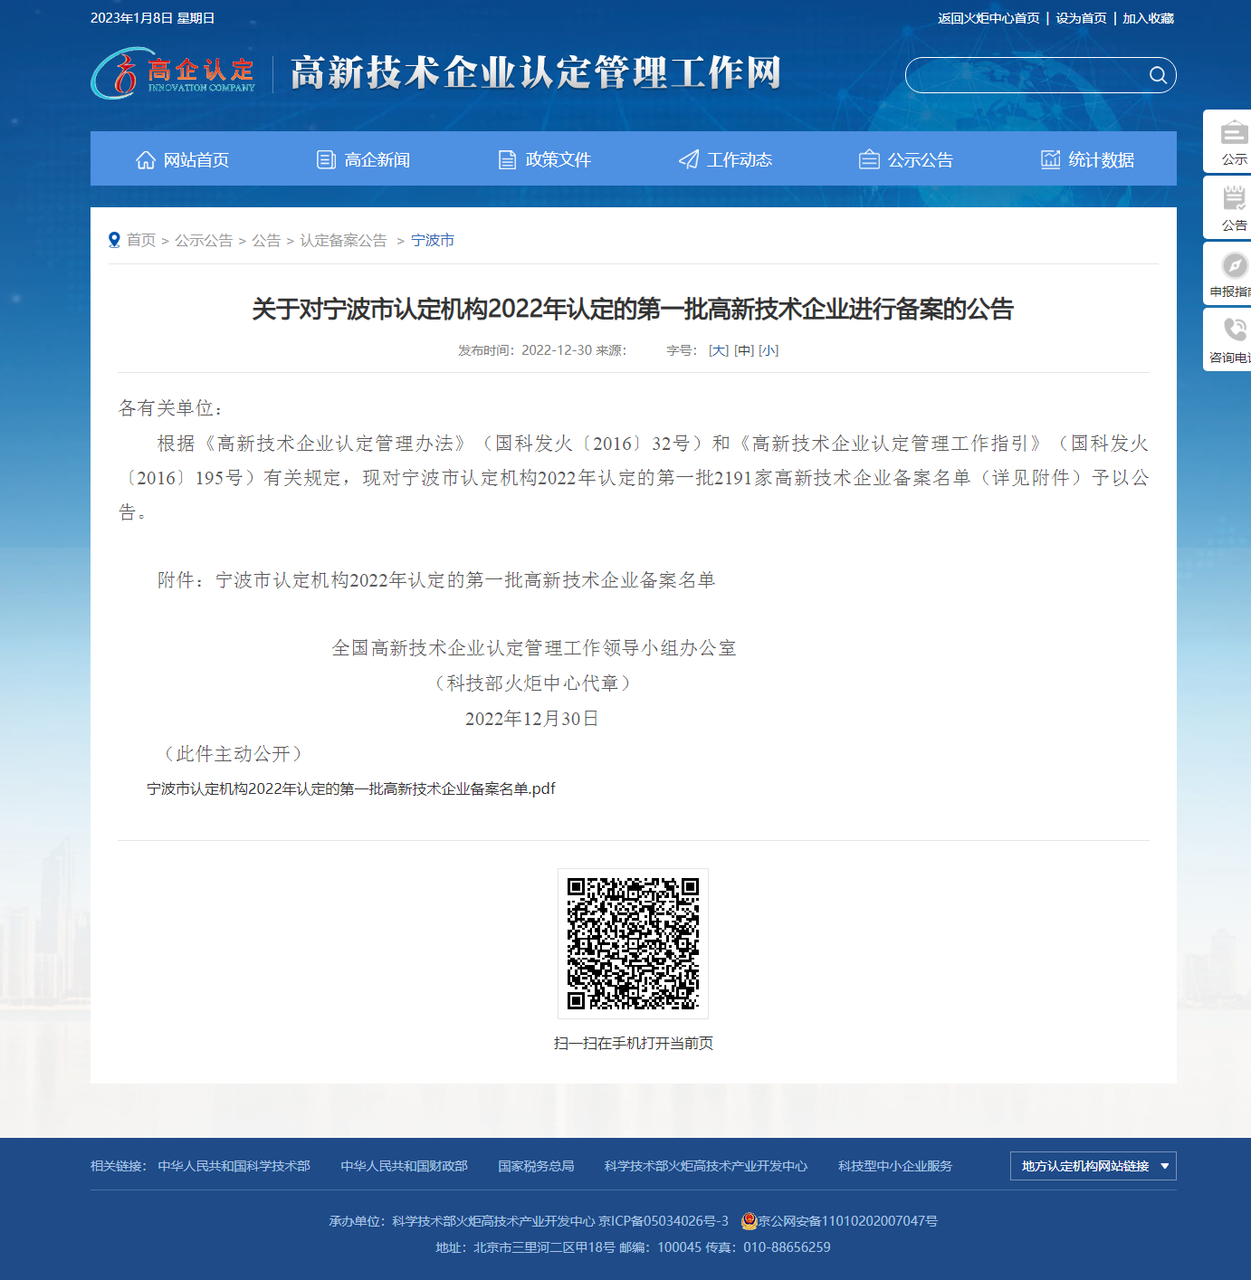The height and width of the screenshot is (1280, 1251).
Task: Click the 工作动态 paper-plane icon
Action: (x=688, y=158)
